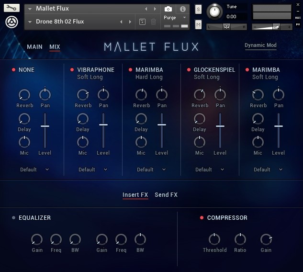Click the Tune value field showing 0.00
The width and height of the screenshot is (303, 272).
(x=236, y=17)
